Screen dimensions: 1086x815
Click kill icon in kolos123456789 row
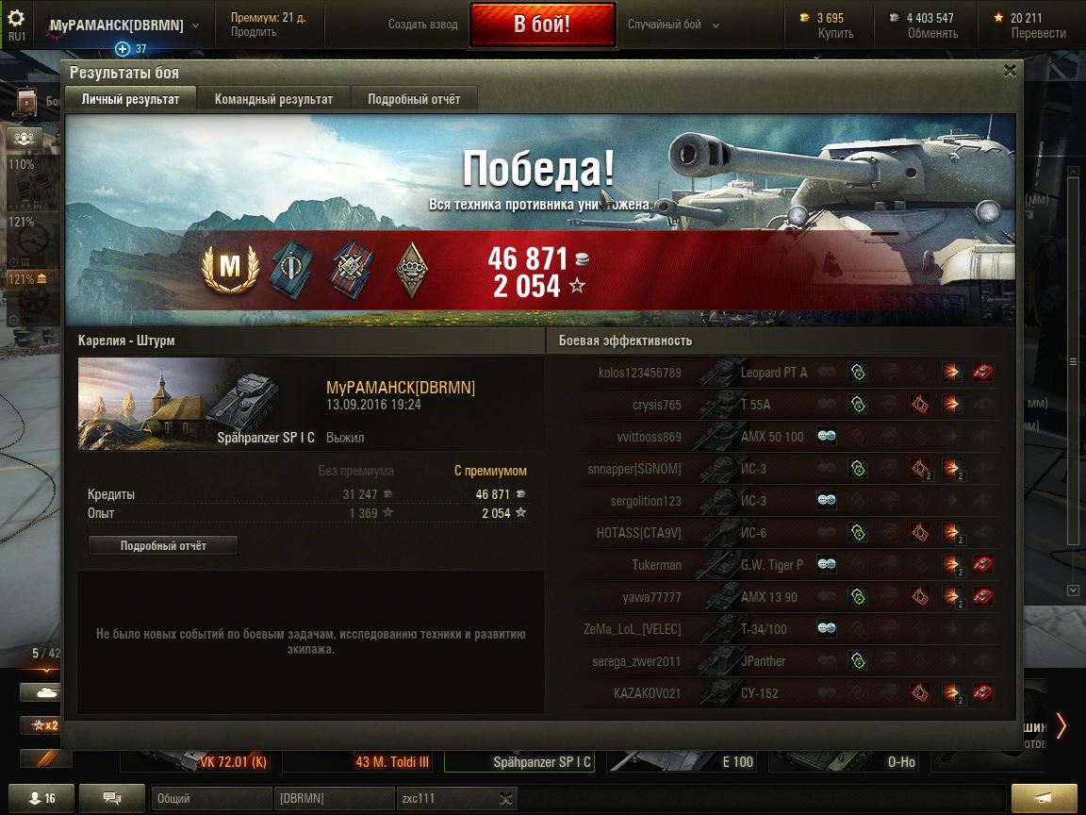[983, 373]
